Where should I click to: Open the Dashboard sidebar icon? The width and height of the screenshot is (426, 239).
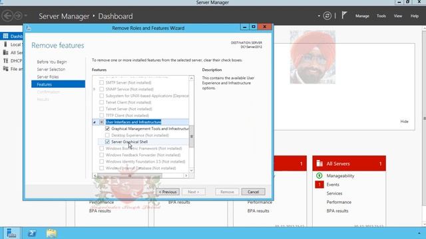pyautogui.click(x=5, y=36)
